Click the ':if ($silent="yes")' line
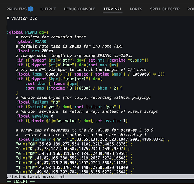Image resolution: width=194 pixels, height=184 pixels. tap(68, 107)
